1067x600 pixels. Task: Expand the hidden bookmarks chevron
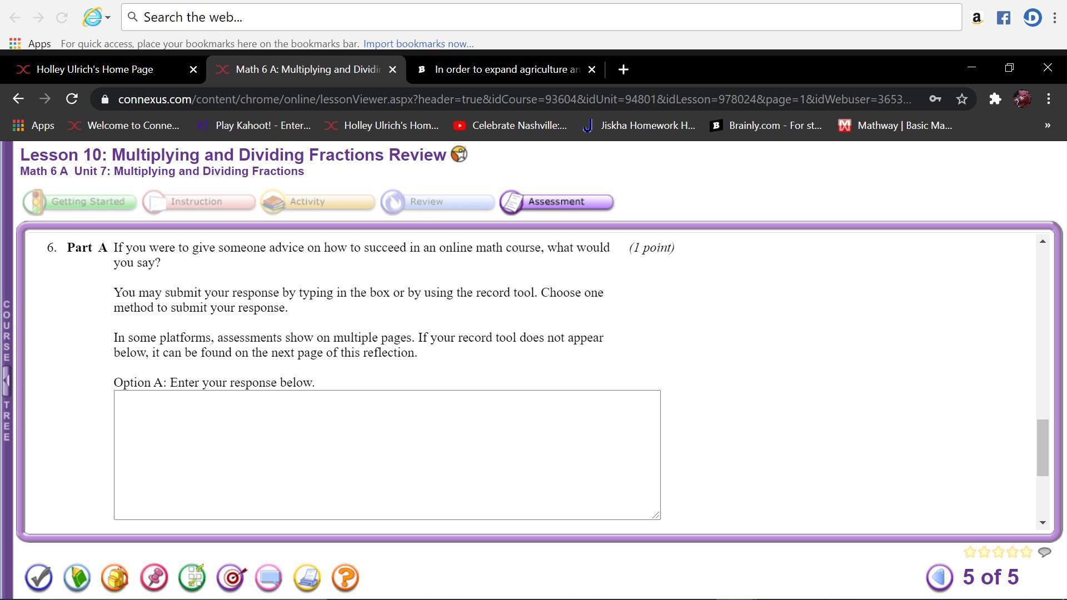[1048, 126]
